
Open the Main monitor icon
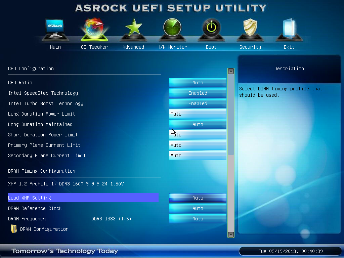tap(55, 30)
